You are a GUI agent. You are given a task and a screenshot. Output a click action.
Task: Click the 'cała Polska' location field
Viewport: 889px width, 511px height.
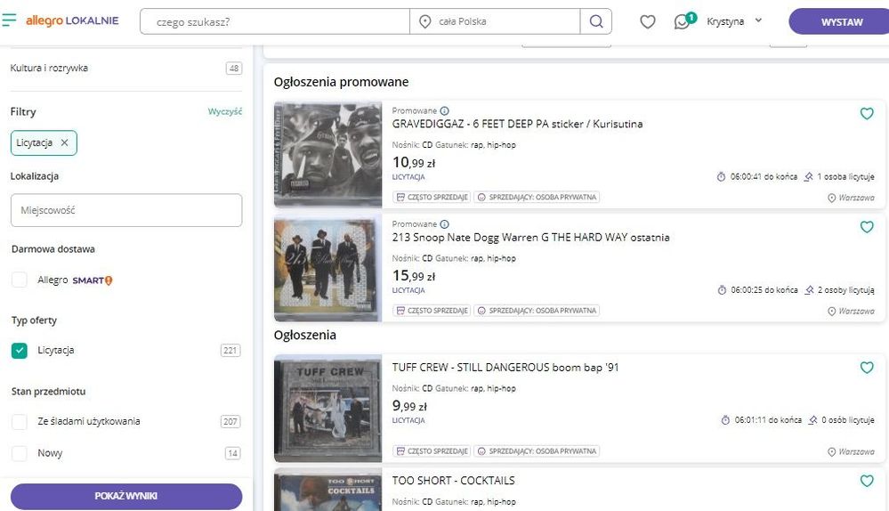(495, 21)
